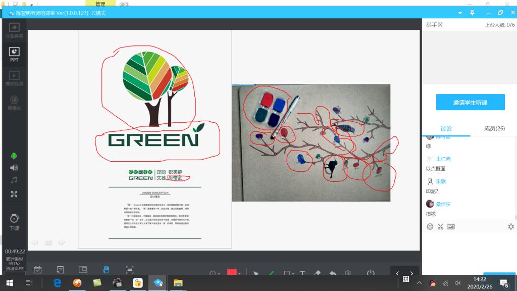Toggle fullscreen with the expand arrows icon
This screenshot has width=517, height=291.
tap(14, 194)
